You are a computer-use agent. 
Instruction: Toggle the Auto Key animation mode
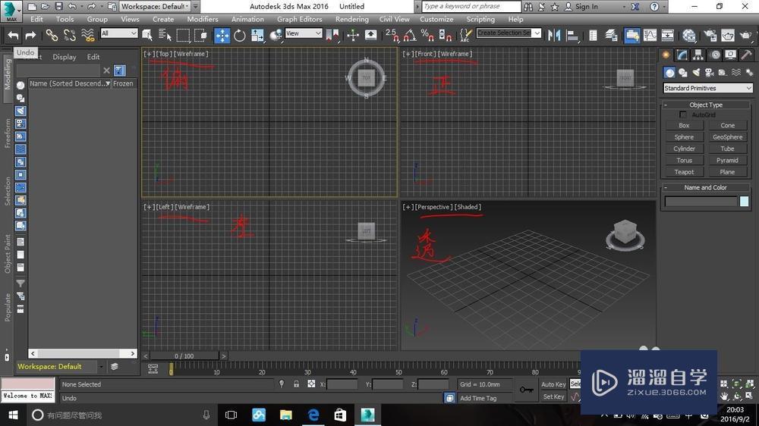click(553, 384)
